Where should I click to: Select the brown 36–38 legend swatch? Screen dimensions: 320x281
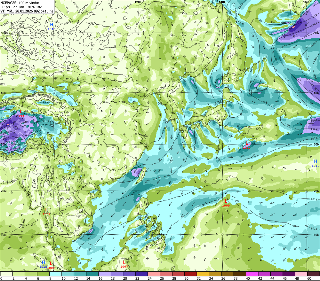click(227, 274)
